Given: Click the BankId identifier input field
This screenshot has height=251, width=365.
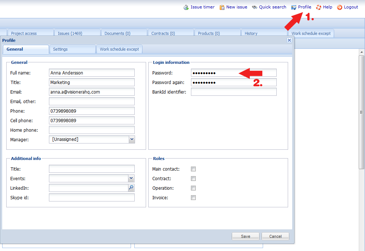Looking at the screenshot, I should pyautogui.click(x=234, y=92).
